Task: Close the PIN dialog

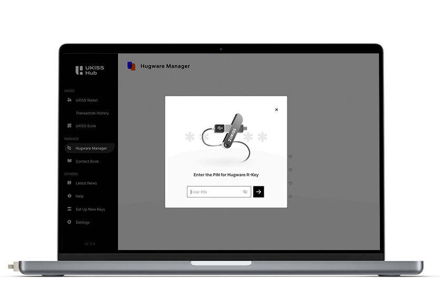Action: [x=276, y=109]
